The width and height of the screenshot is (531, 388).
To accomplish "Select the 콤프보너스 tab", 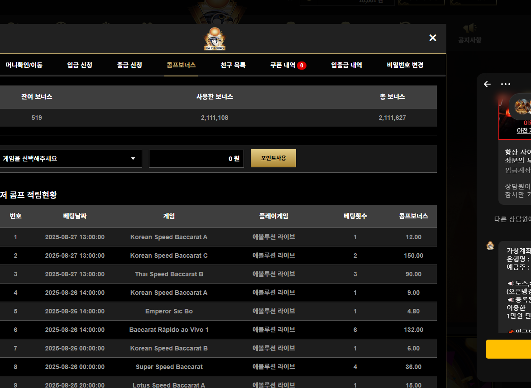I will [x=181, y=65].
